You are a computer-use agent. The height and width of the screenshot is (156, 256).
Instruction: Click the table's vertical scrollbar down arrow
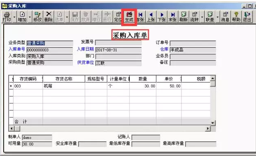pyautogui.click(x=213, y=123)
